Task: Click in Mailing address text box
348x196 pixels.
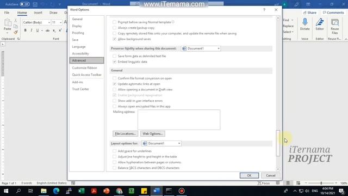Action: (179, 120)
